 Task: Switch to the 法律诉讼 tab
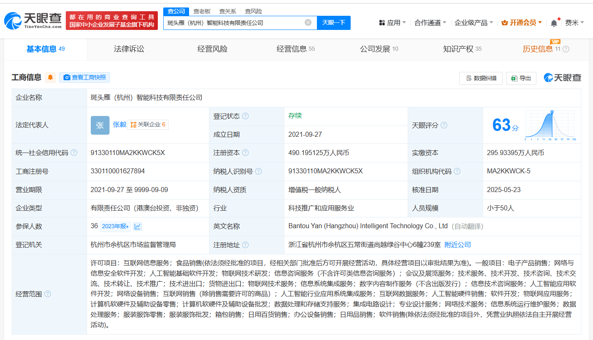(129, 49)
